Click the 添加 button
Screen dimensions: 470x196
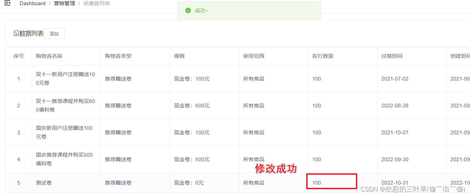(54, 34)
